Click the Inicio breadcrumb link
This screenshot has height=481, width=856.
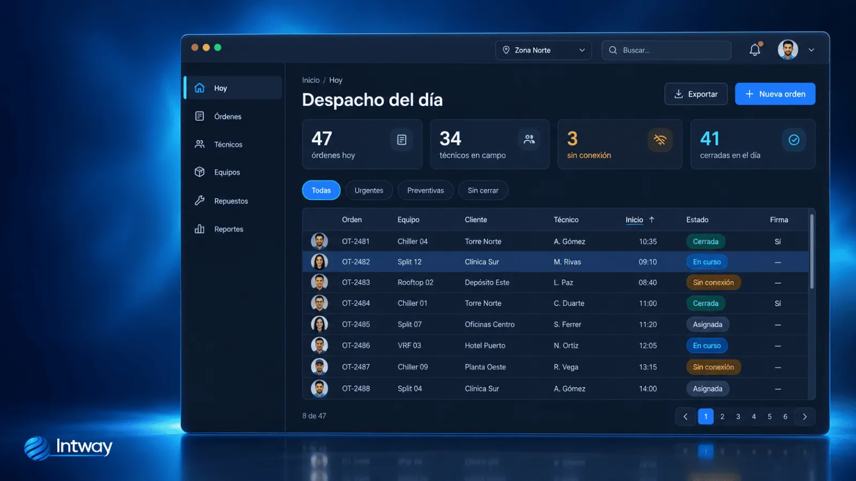point(310,80)
